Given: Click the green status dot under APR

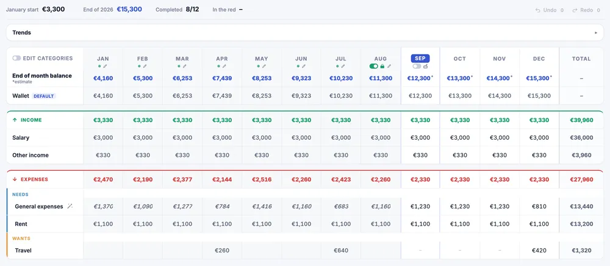Looking at the screenshot, I should tap(218, 66).
